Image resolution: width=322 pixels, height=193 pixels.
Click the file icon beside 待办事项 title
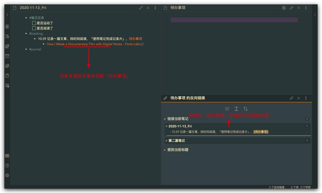point(165,8)
